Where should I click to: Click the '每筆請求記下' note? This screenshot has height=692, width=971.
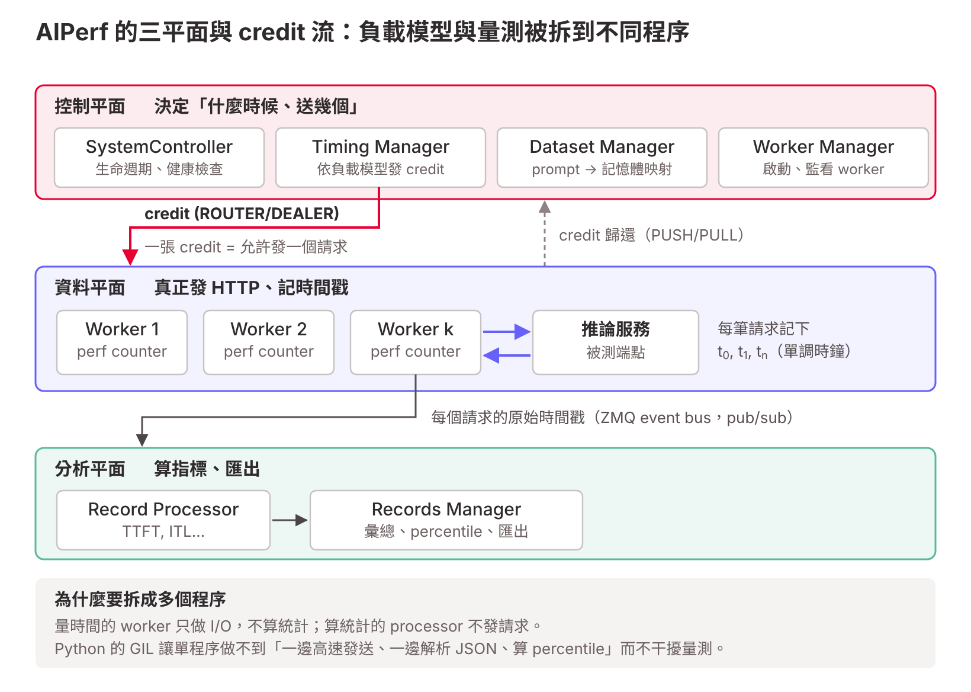tap(763, 329)
